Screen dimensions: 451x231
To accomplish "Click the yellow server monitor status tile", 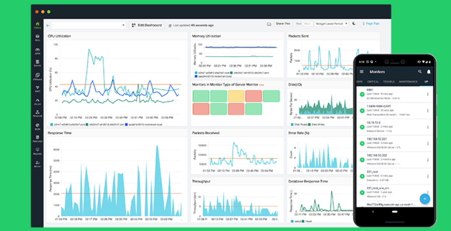I will tap(236, 95).
